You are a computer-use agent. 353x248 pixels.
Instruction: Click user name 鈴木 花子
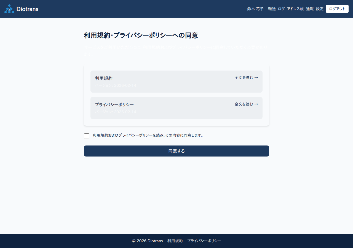tap(255, 9)
